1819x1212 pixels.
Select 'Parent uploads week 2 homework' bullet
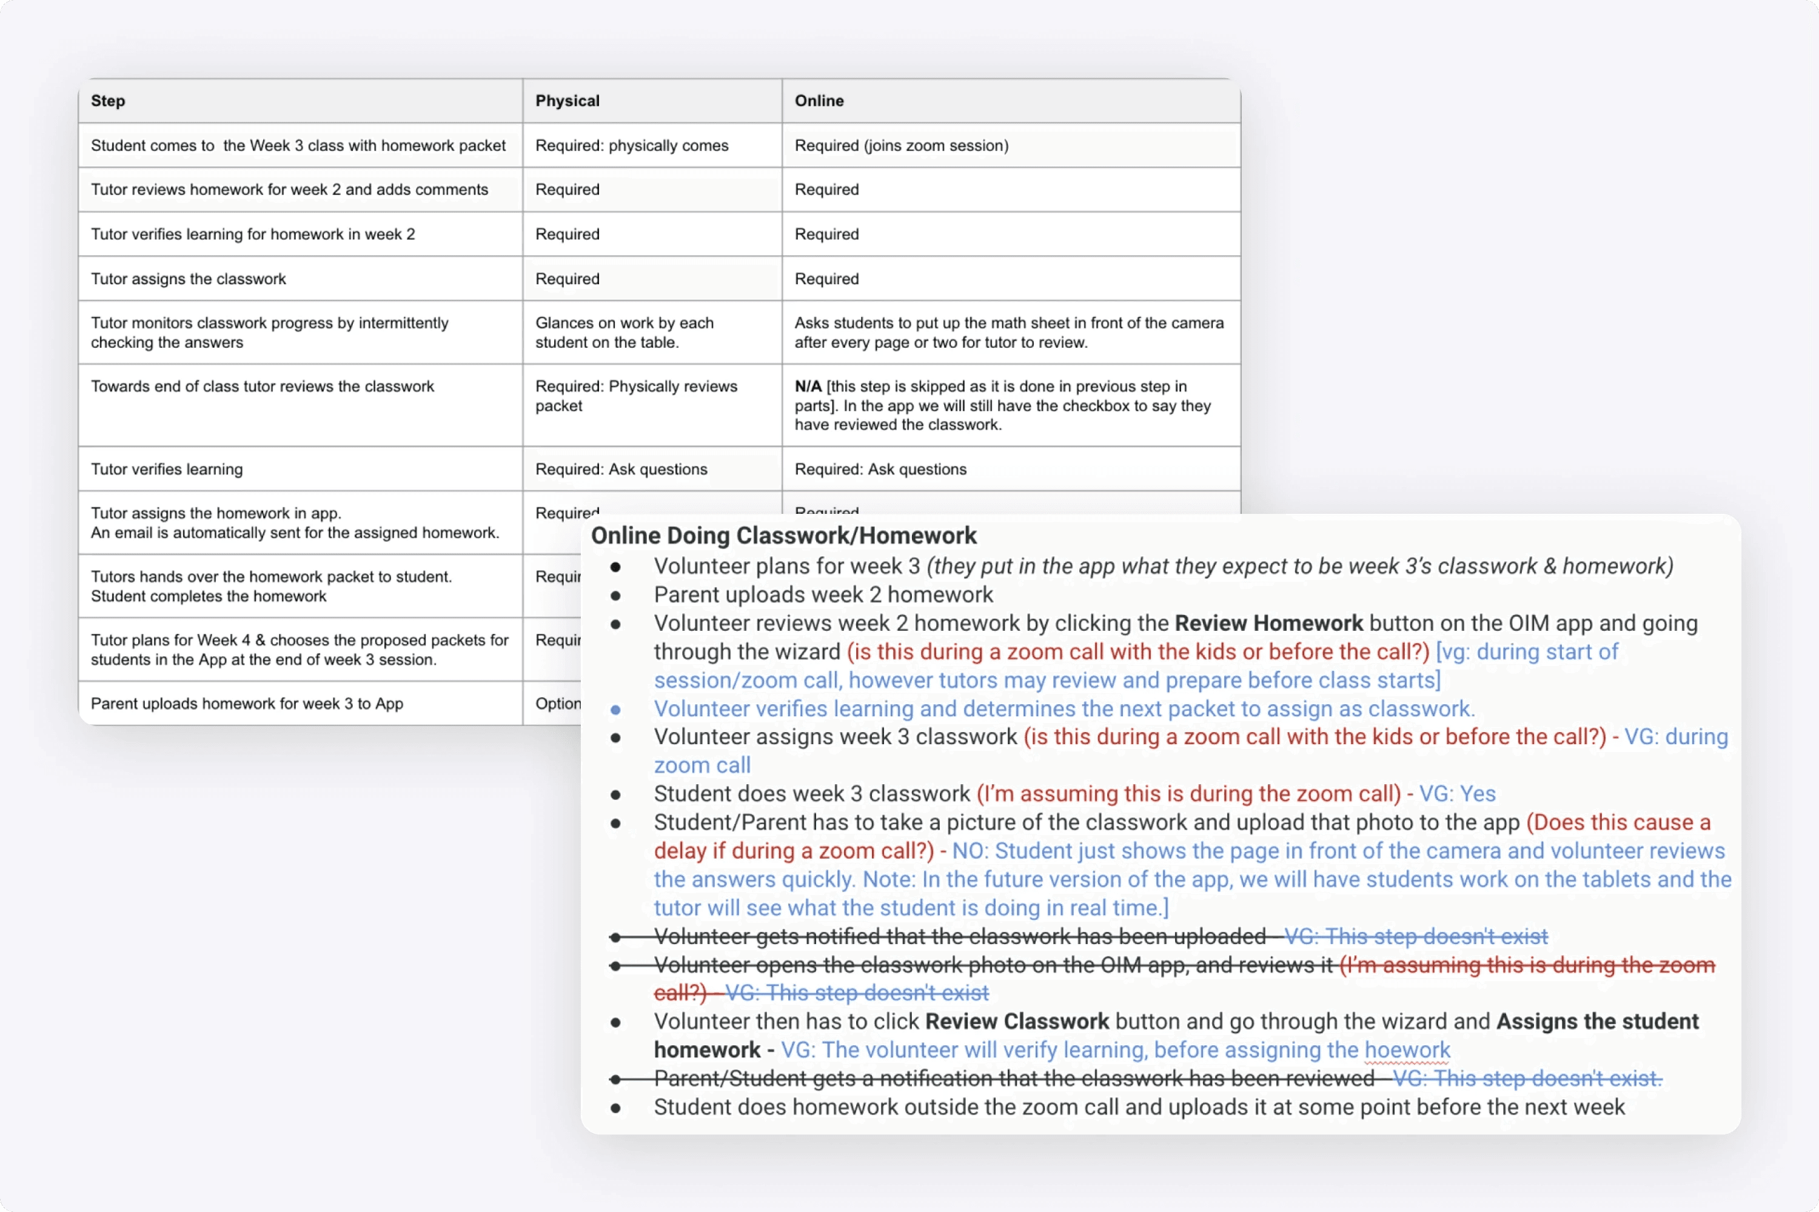[x=823, y=594]
